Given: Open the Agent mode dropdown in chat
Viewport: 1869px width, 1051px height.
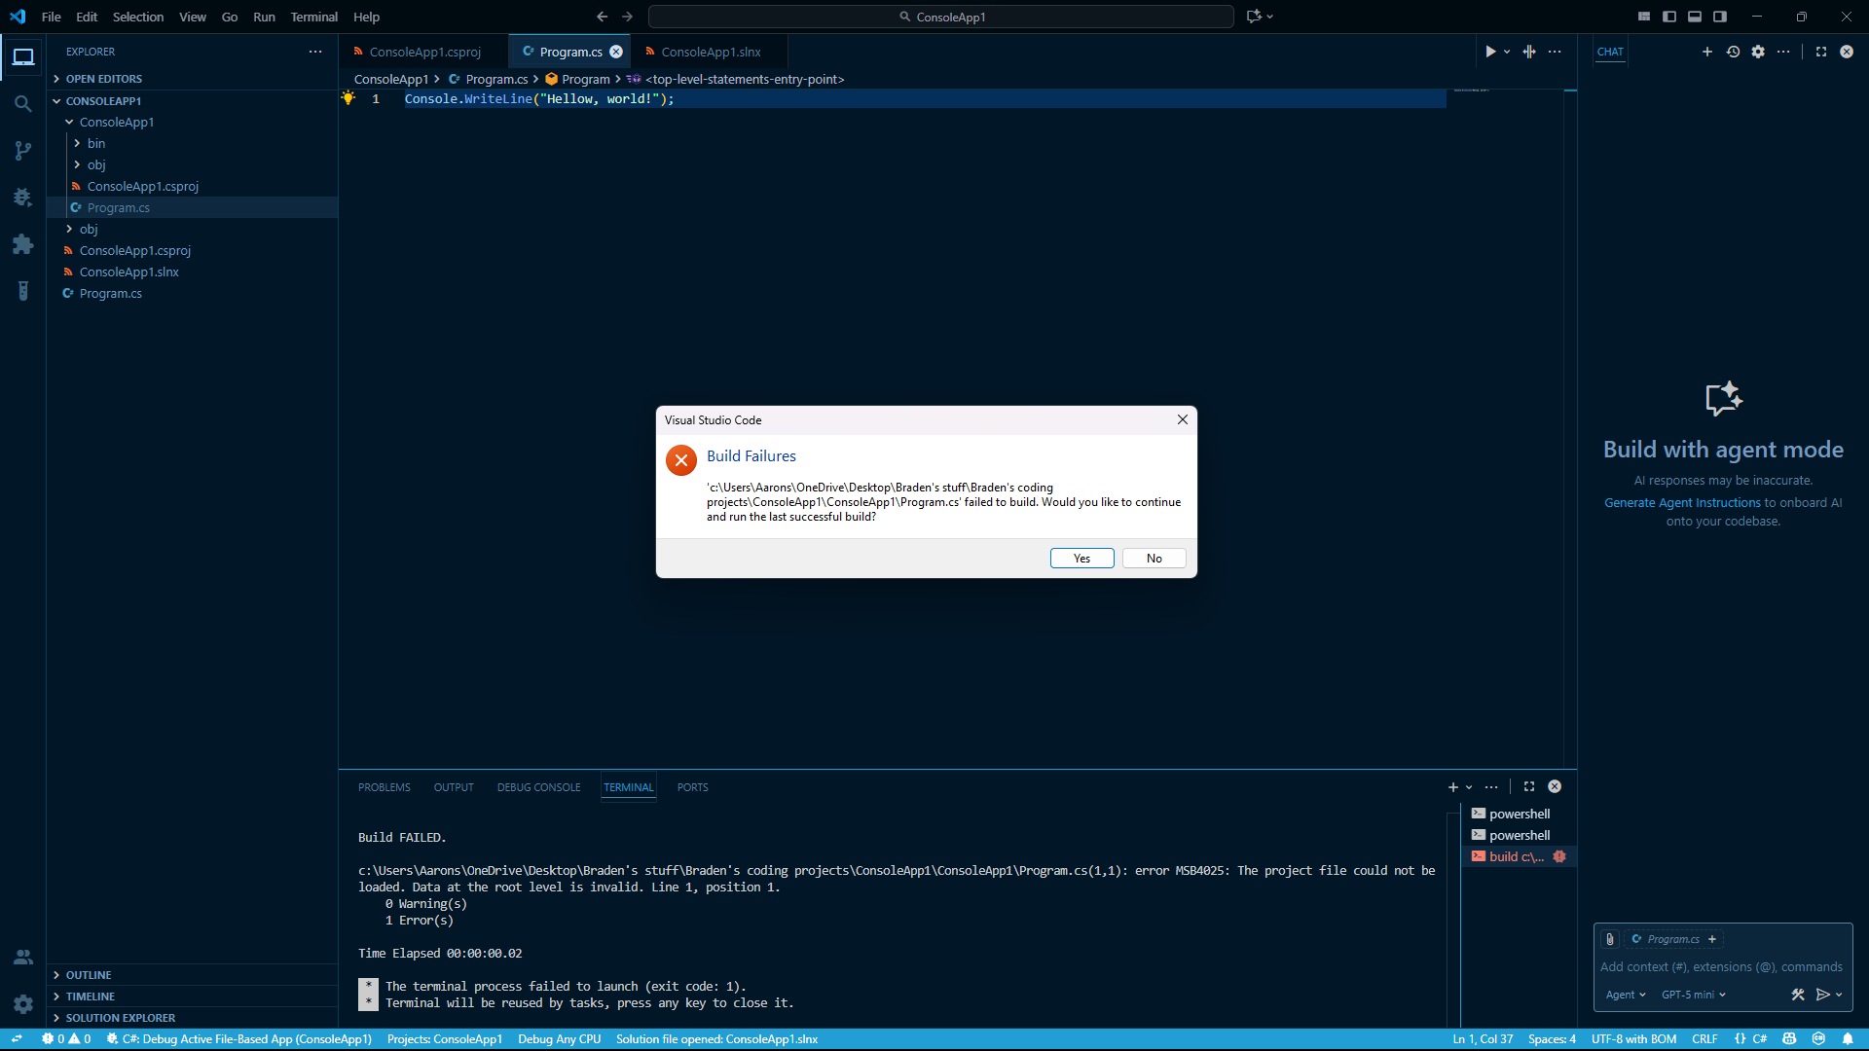Looking at the screenshot, I should tap(1625, 995).
